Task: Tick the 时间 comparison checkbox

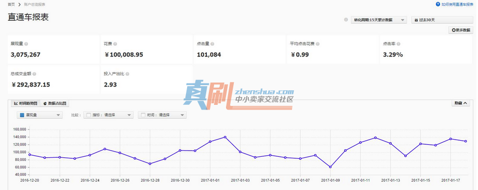Action: point(143,115)
